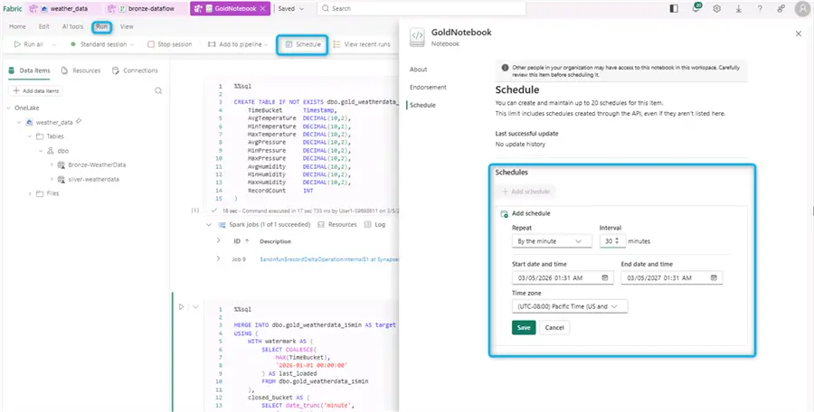Expand the Files folder

30,193
